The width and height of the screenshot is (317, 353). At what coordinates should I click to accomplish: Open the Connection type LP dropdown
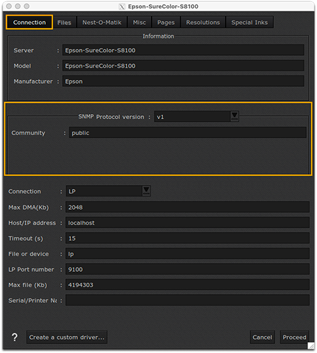coord(108,191)
